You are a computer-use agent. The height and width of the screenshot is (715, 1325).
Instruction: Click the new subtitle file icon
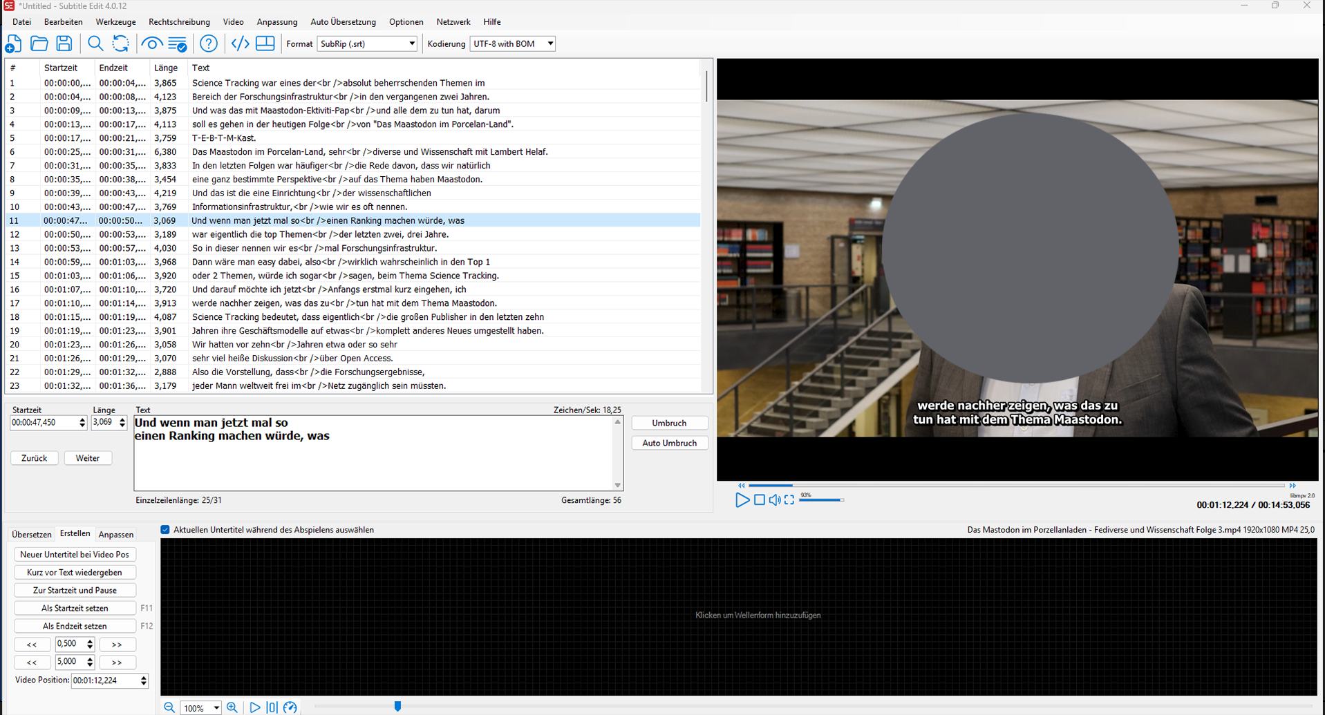pos(13,44)
